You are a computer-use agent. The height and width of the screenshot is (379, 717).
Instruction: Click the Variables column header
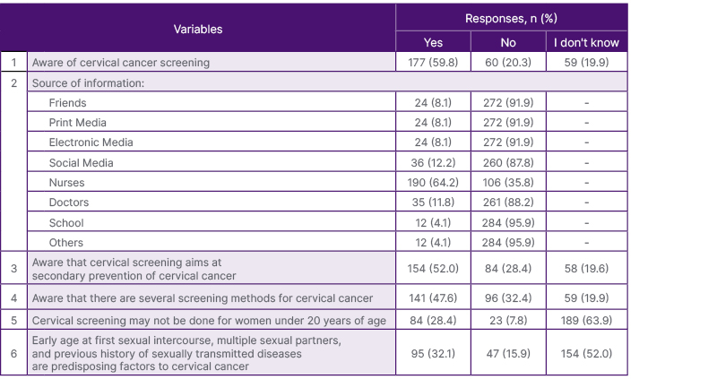[x=197, y=29]
